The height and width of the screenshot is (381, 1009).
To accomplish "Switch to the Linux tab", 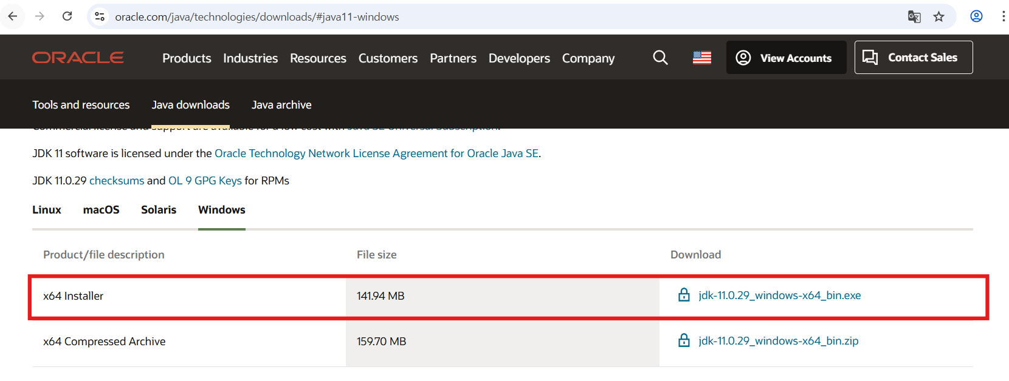I will [47, 210].
